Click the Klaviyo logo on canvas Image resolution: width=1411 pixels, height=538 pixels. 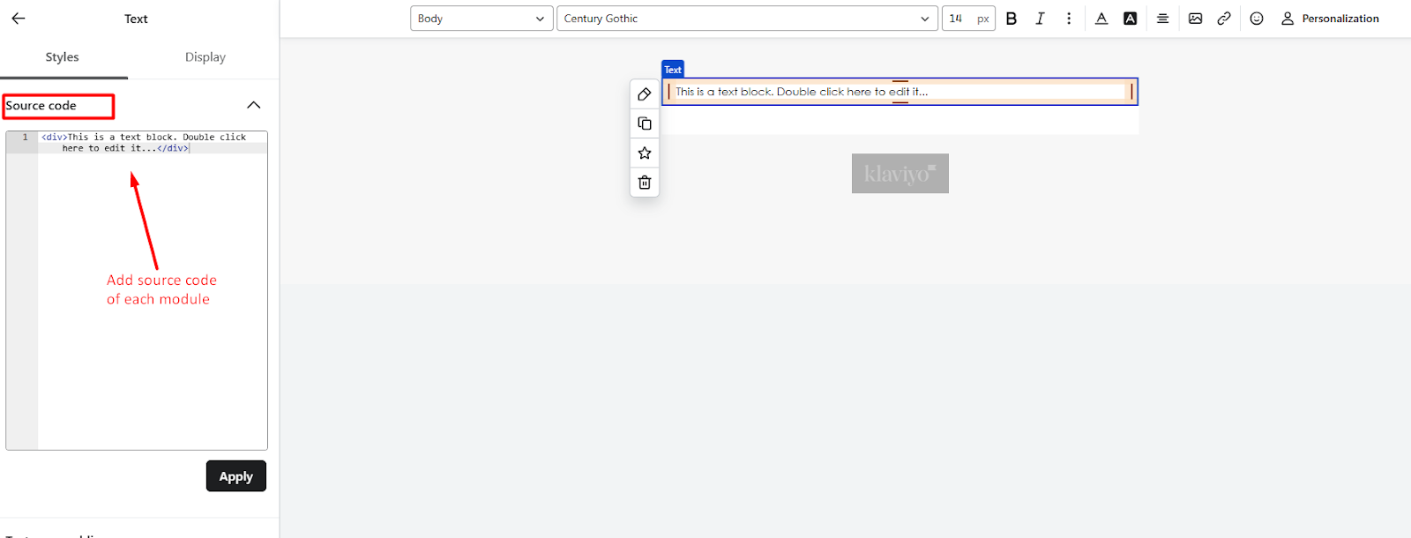[x=900, y=174]
